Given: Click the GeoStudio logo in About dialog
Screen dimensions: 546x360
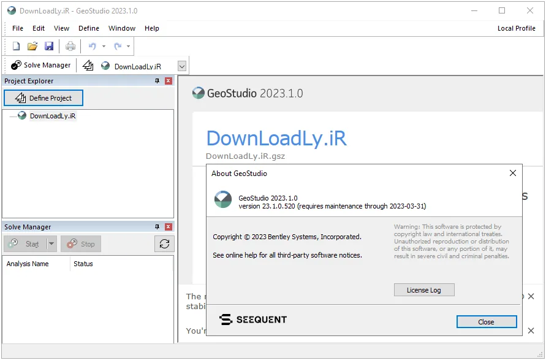Looking at the screenshot, I should (x=223, y=199).
